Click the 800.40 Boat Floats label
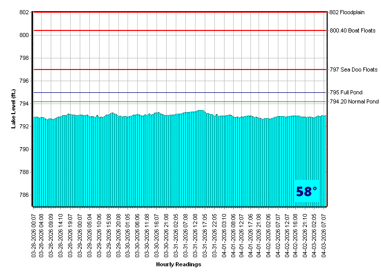381x279 pixels. [x=352, y=30]
